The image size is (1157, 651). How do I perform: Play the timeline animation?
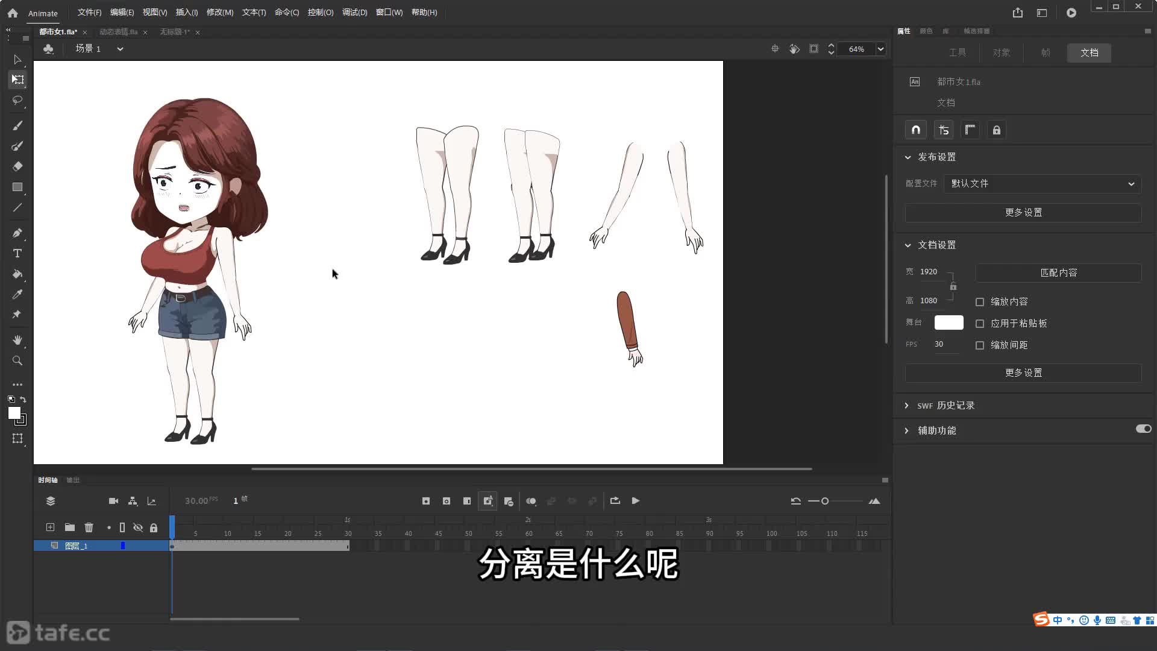coord(636,501)
